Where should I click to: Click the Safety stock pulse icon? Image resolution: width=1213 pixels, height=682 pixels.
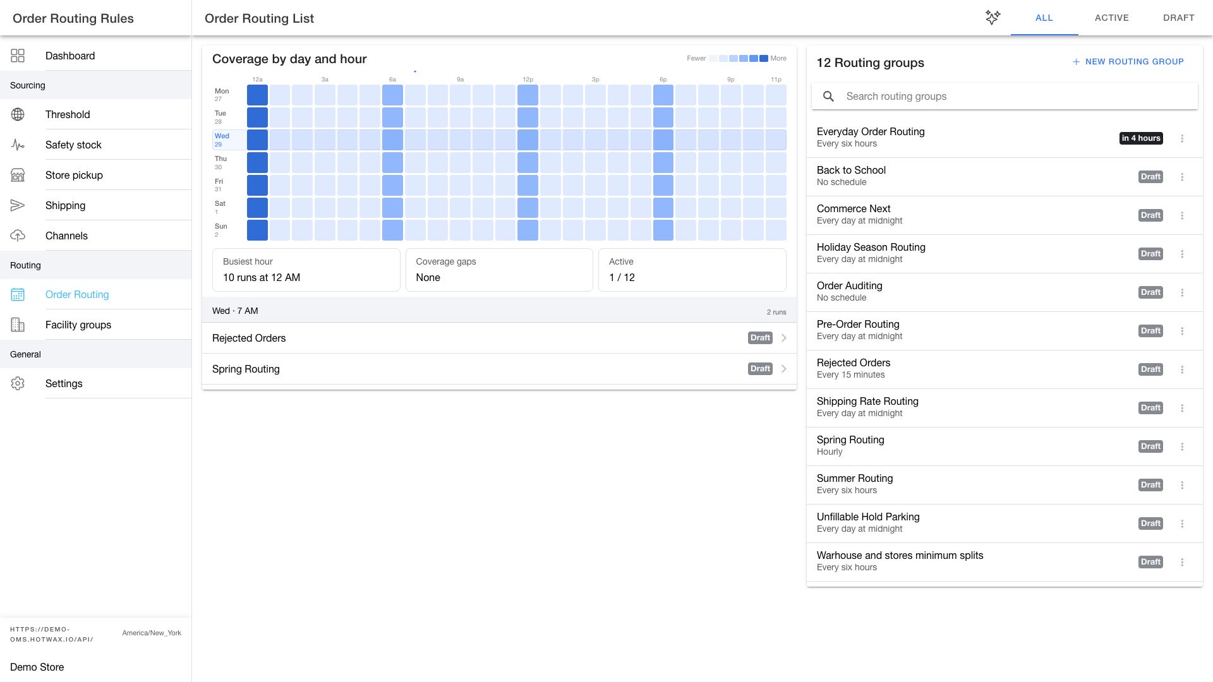(x=18, y=145)
